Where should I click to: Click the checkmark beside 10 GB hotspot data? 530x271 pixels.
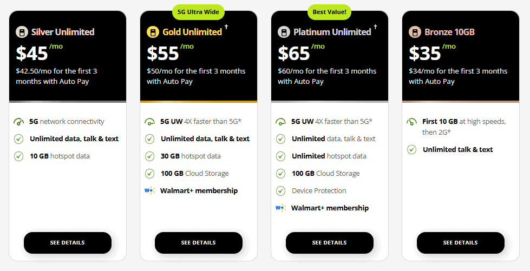click(x=18, y=156)
